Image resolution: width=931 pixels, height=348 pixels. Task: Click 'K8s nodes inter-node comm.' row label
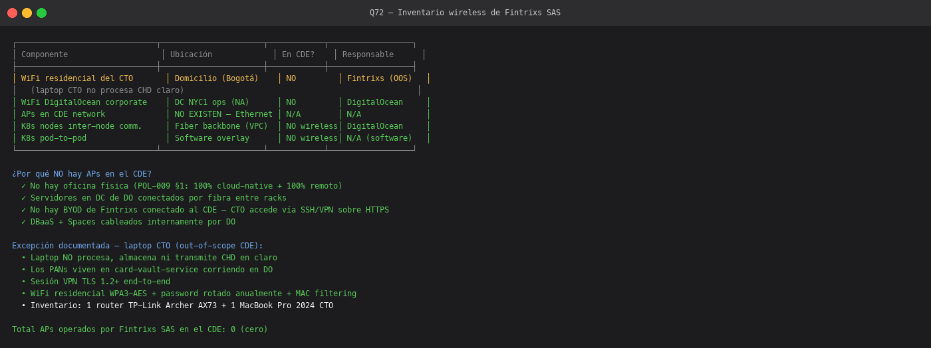(82, 126)
